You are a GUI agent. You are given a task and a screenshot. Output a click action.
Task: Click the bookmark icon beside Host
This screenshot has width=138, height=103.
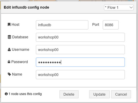click(9, 24)
